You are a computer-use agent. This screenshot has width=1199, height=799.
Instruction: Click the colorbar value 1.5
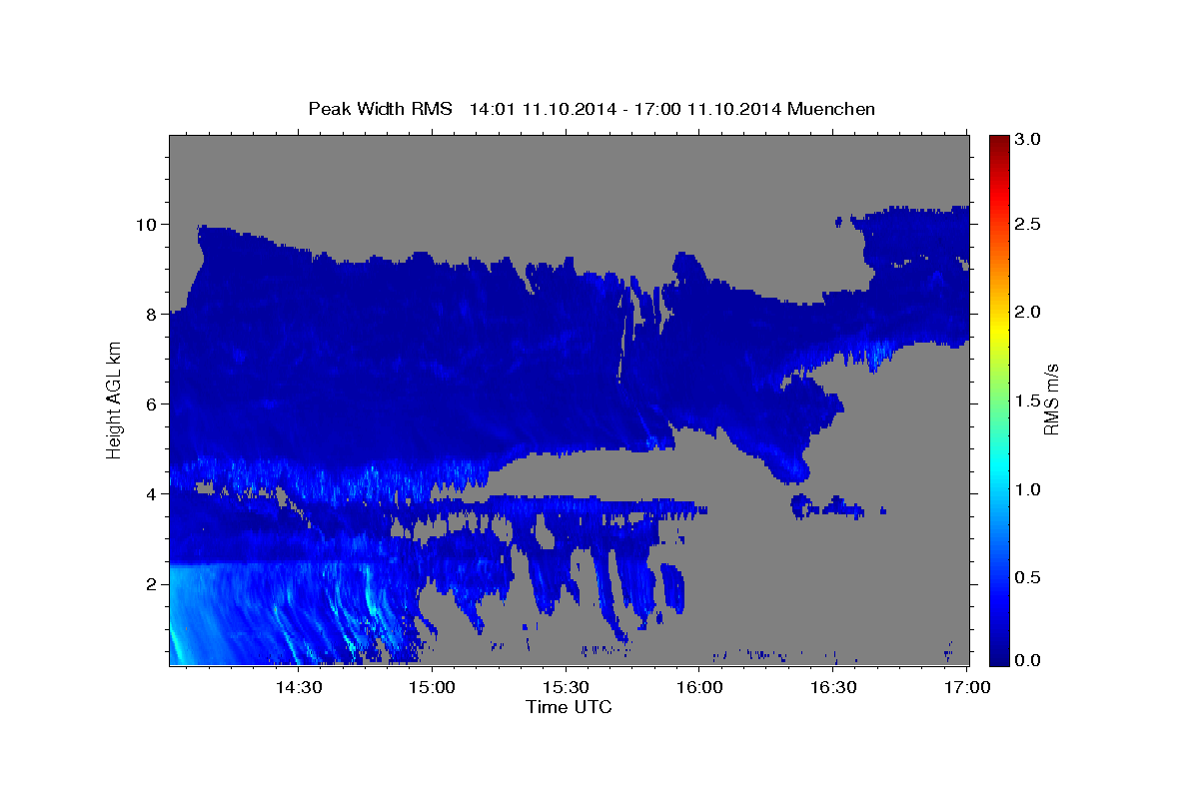pyautogui.click(x=1028, y=400)
